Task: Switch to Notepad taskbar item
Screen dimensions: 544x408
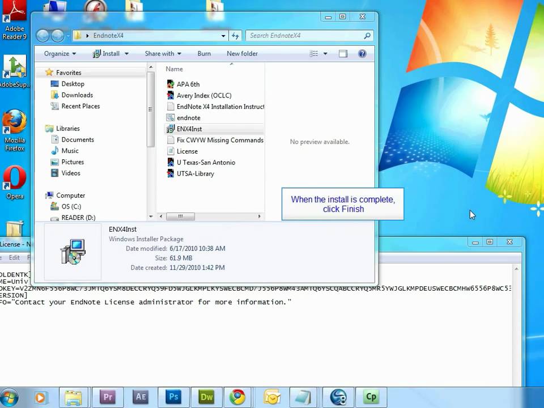Action: pos(304,398)
